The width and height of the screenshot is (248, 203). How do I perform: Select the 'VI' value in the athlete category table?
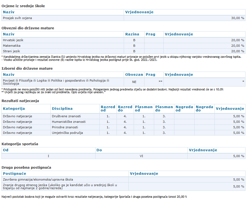[141, 156]
